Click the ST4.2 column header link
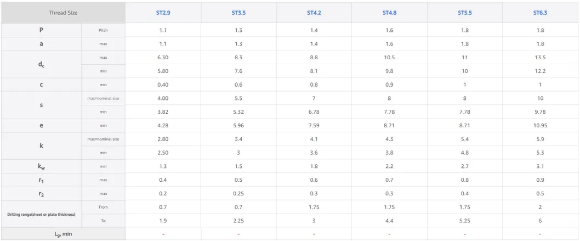580x241 pixels. tap(314, 13)
